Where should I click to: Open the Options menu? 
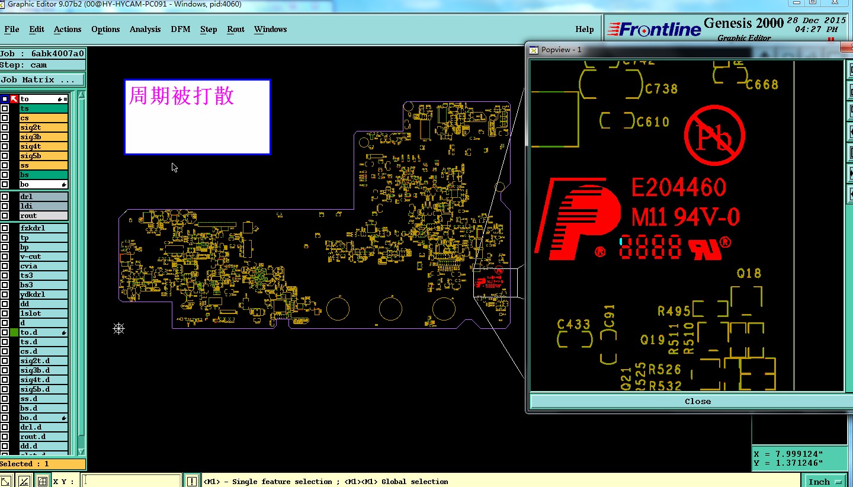pyautogui.click(x=105, y=29)
